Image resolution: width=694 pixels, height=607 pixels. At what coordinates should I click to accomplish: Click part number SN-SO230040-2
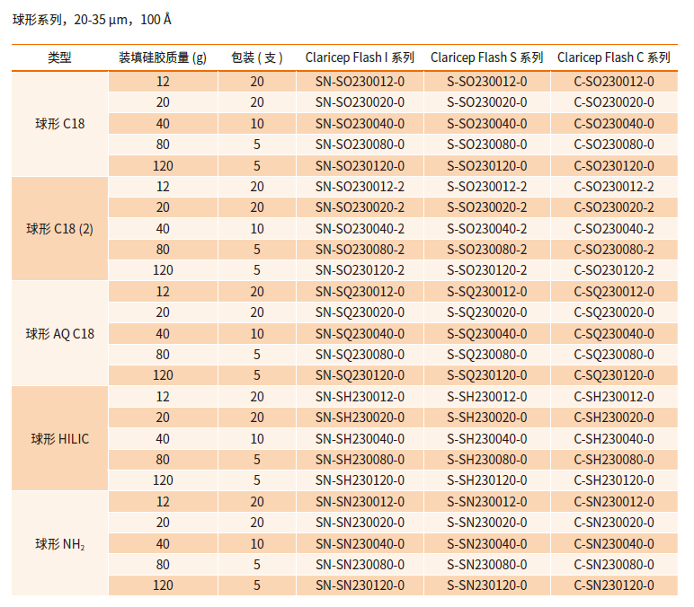coord(360,229)
